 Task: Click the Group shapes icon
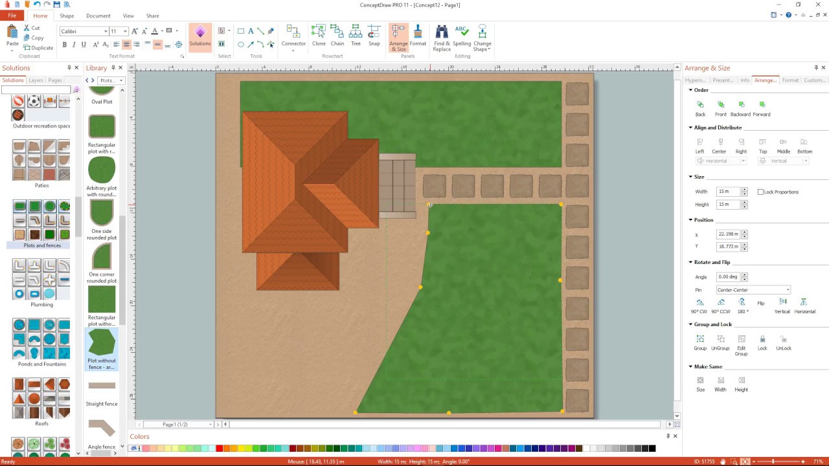(700, 340)
